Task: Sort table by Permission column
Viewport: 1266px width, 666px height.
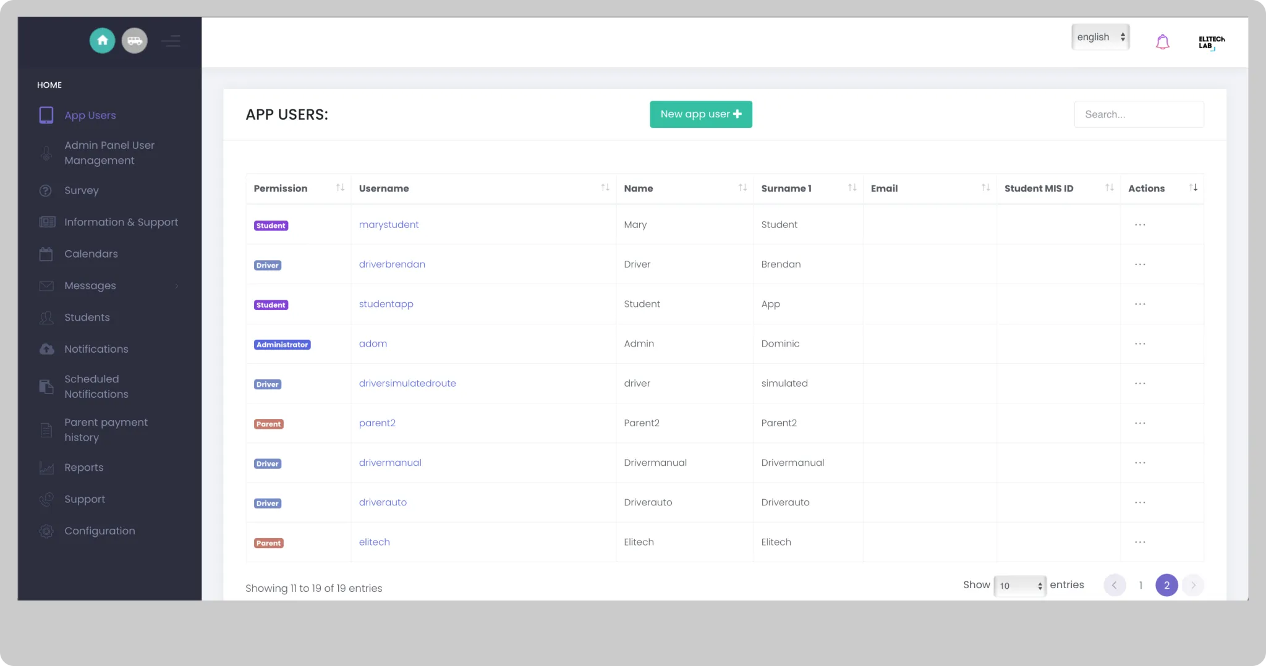Action: [340, 188]
